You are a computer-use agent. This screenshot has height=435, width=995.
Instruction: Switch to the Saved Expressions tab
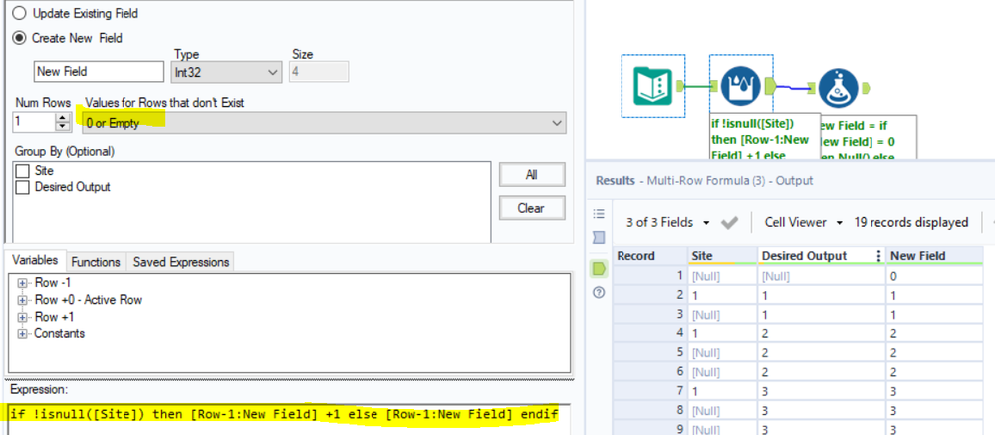tap(181, 262)
